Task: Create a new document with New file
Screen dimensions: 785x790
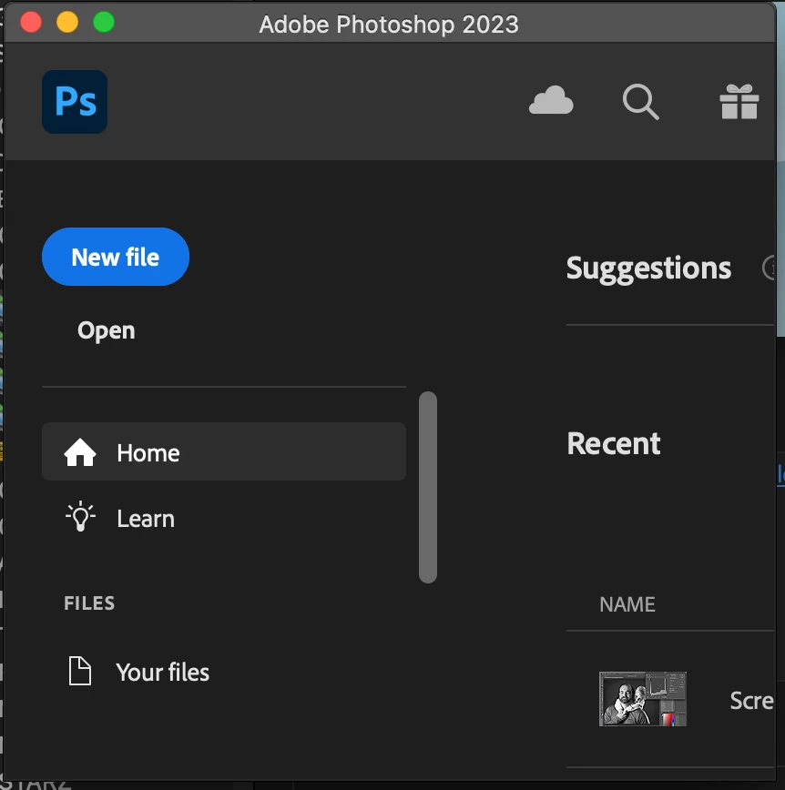Action: pyautogui.click(x=116, y=257)
